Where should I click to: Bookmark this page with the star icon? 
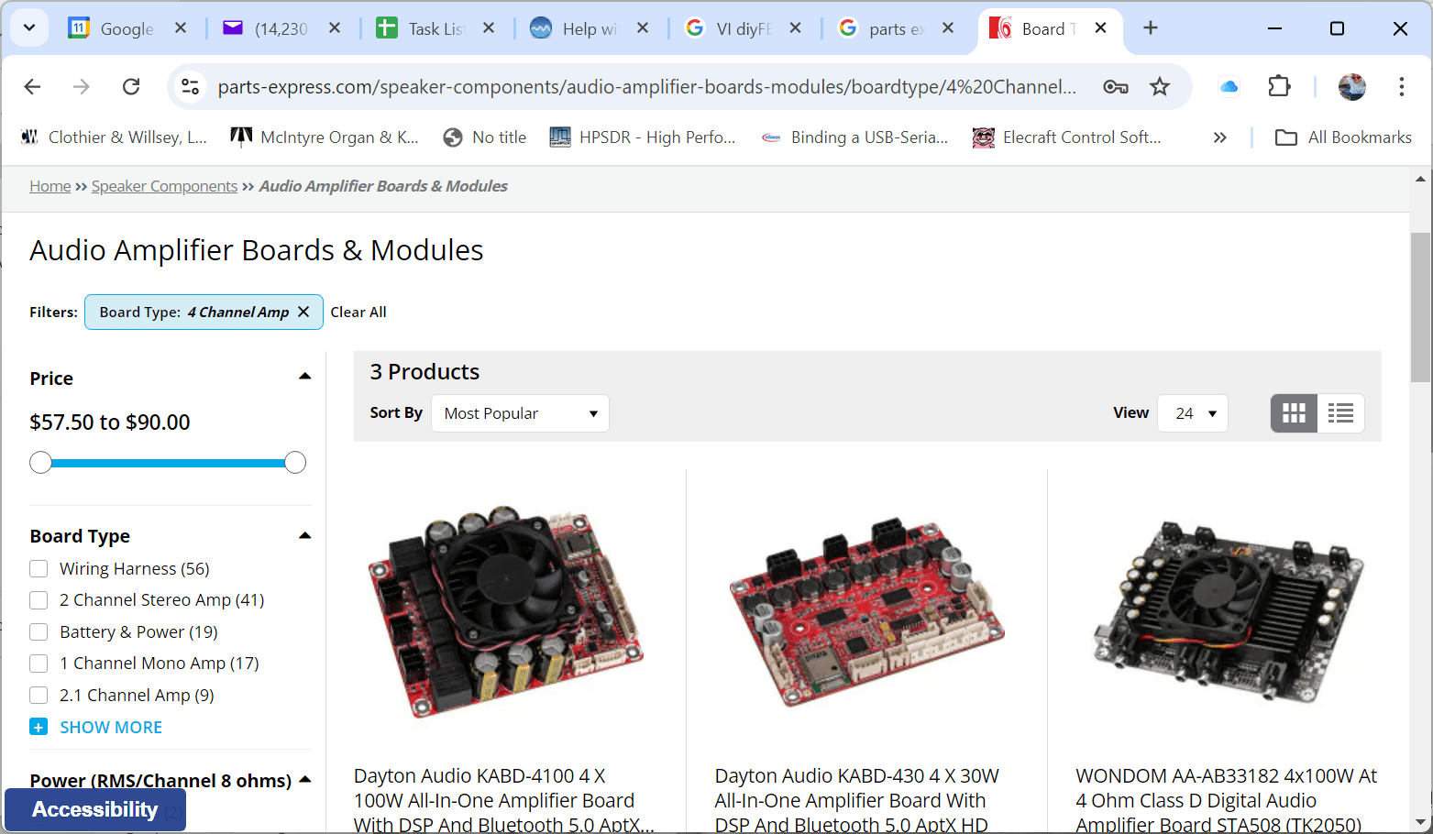click(1160, 86)
